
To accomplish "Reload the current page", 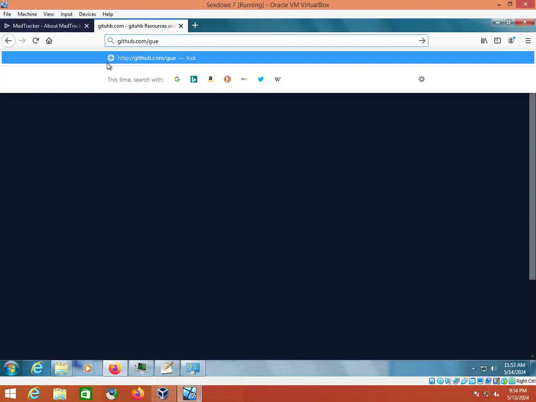I will coord(36,41).
